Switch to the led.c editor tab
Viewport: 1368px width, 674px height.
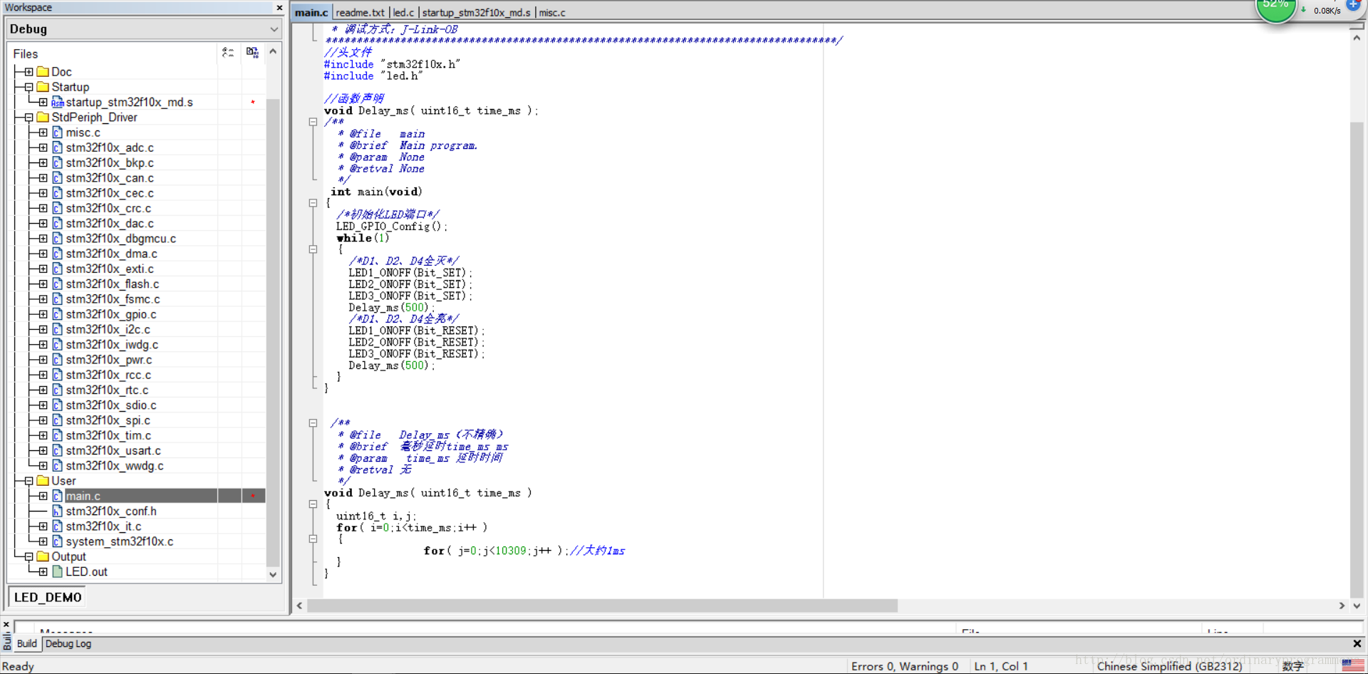(x=403, y=13)
